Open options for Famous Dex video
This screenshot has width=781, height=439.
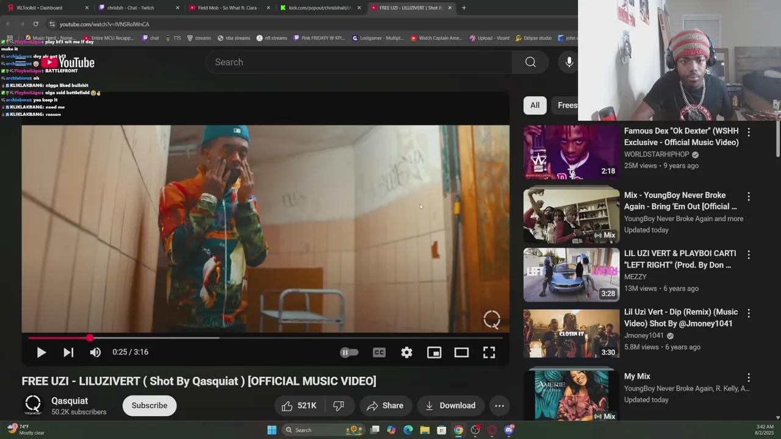pos(749,132)
